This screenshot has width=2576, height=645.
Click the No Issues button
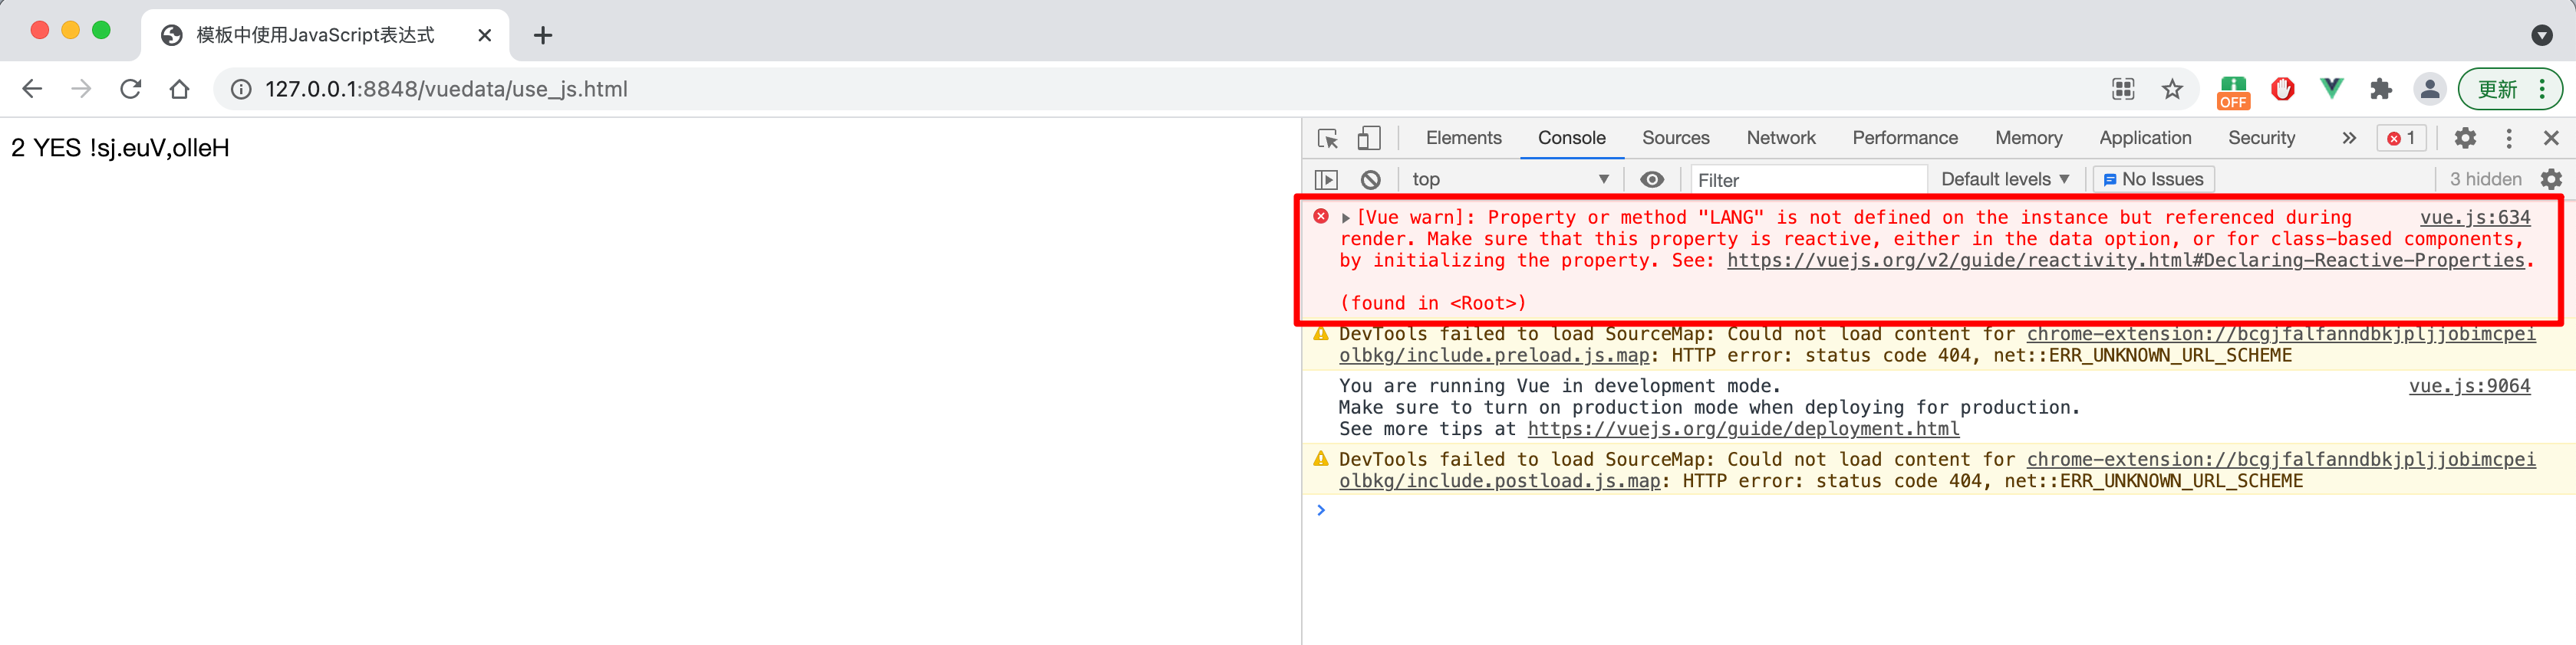coord(2153,180)
